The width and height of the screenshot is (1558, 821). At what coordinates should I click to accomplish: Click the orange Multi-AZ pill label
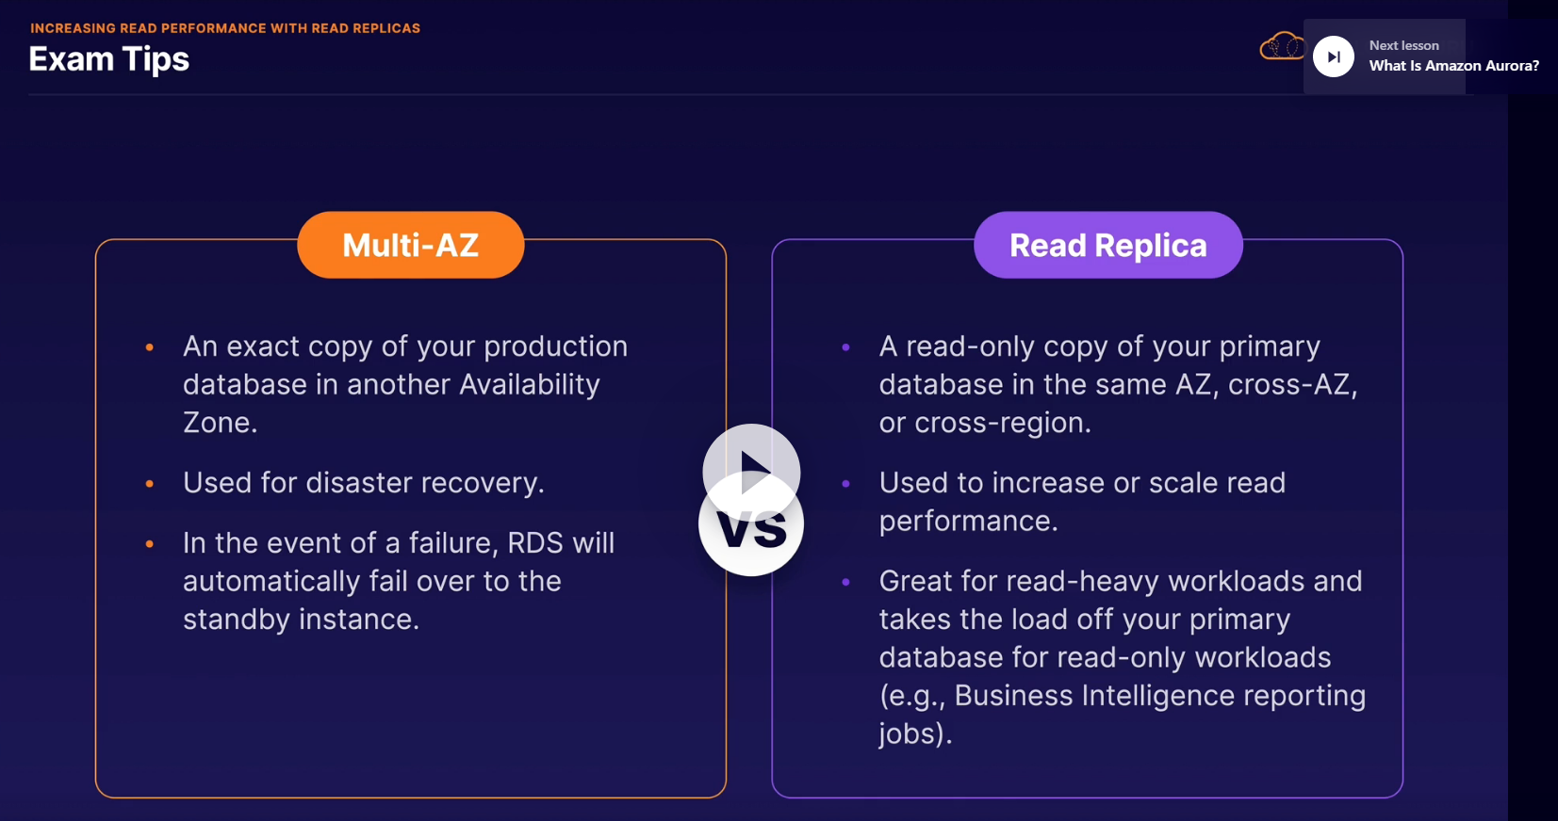coord(411,245)
